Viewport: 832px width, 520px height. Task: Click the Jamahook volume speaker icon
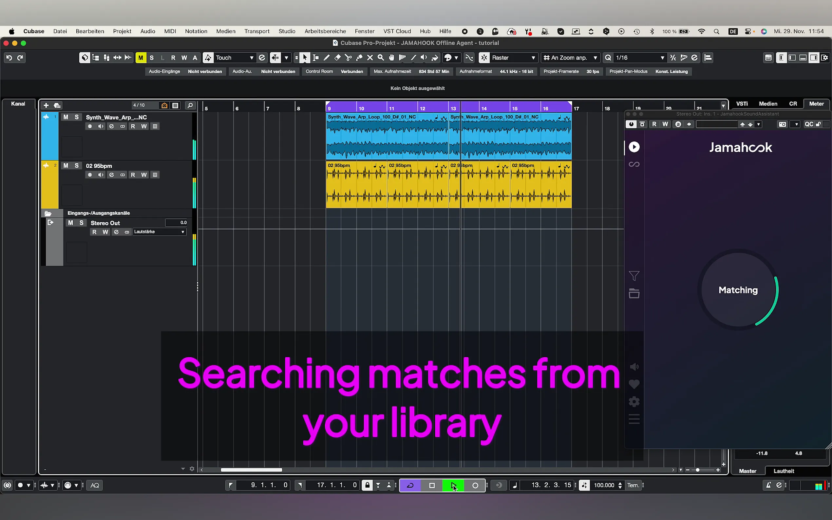point(634,367)
